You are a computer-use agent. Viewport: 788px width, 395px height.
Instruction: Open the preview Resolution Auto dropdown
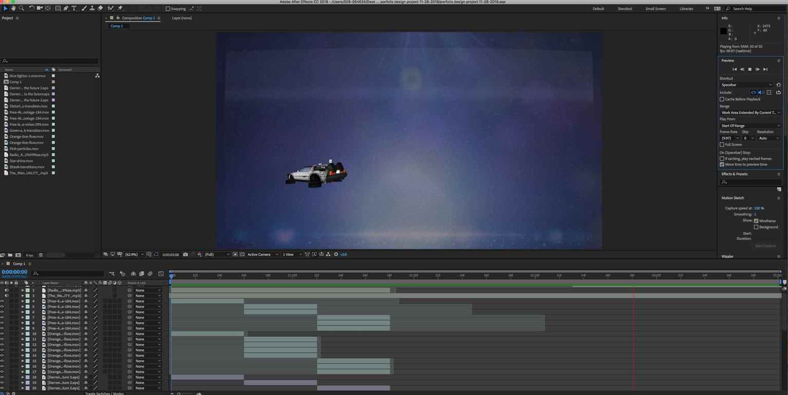pyautogui.click(x=769, y=138)
